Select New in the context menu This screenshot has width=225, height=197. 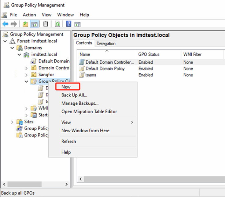pyautogui.click(x=66, y=87)
